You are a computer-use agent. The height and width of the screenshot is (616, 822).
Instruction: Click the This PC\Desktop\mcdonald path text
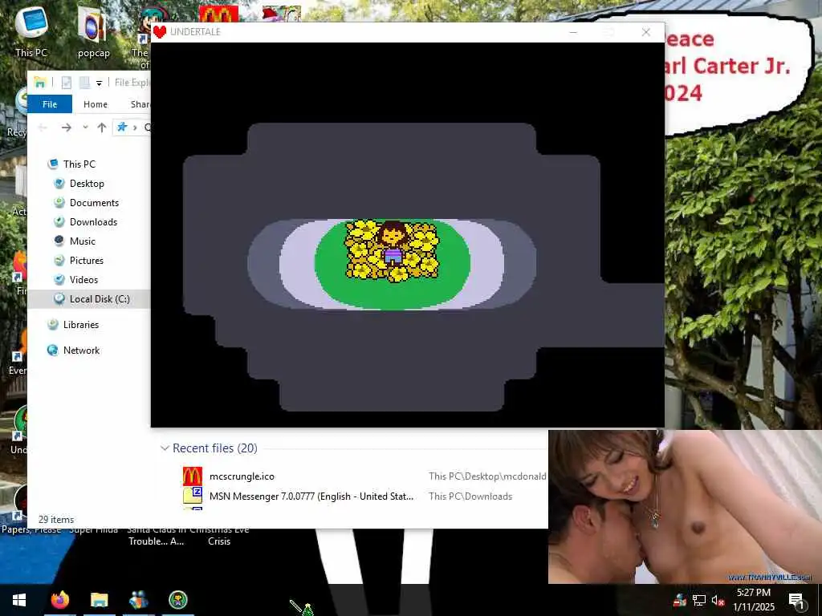487,476
